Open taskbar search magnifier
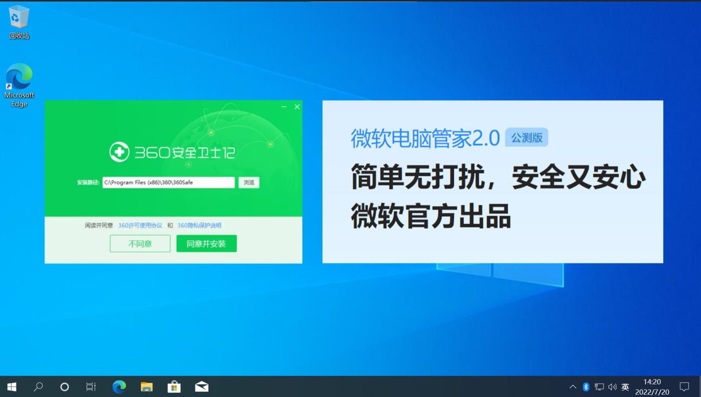The image size is (701, 397). pos(38,387)
